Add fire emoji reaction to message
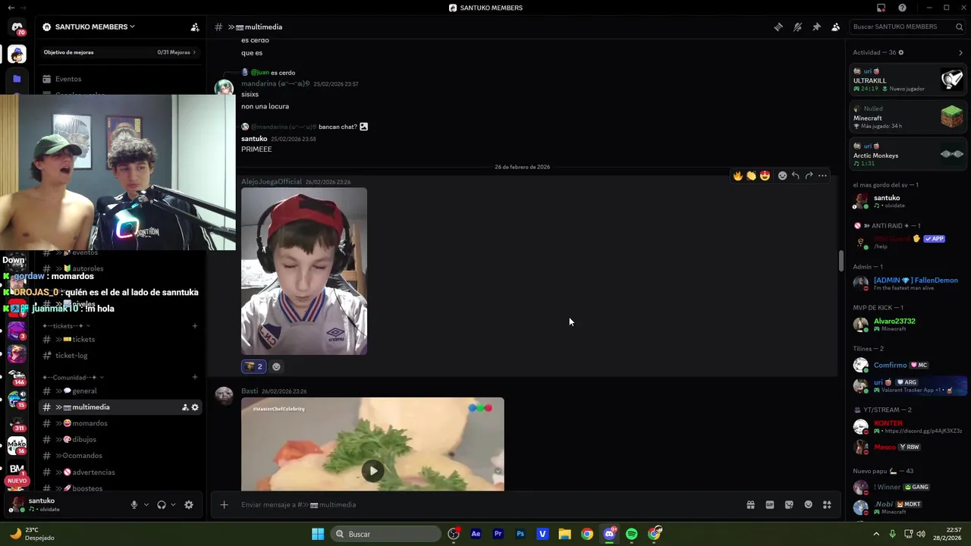Screen dimensions: 971x546 tap(737, 176)
